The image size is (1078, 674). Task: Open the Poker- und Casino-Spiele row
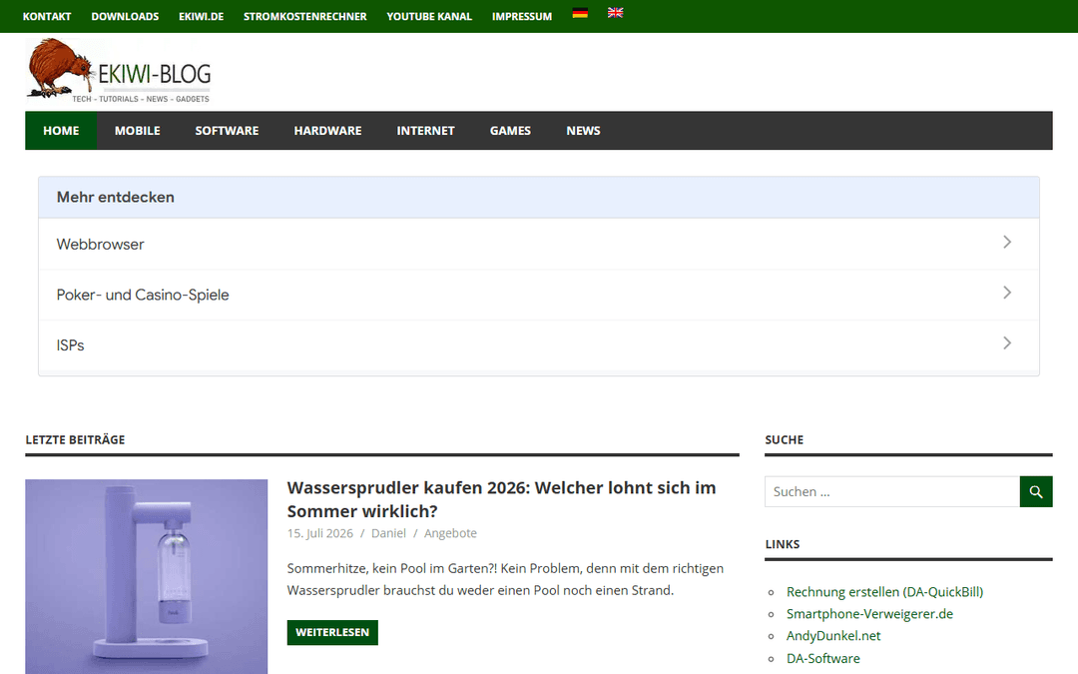coord(539,295)
